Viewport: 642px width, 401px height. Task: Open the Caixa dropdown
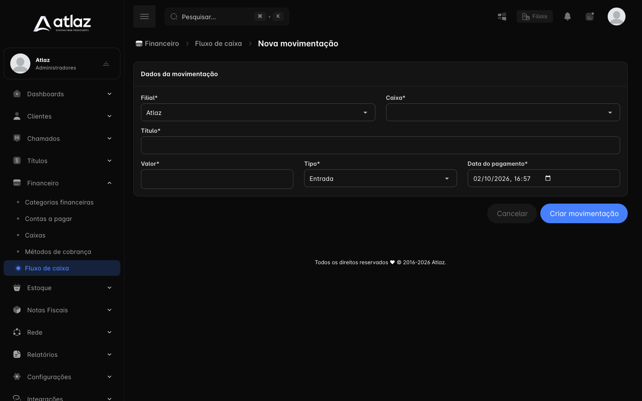point(503,112)
